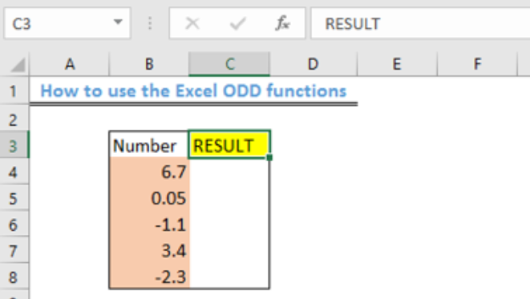Screen dimensions: 530x299
Task: Click the Name Box showing C3
Action: 67,23
